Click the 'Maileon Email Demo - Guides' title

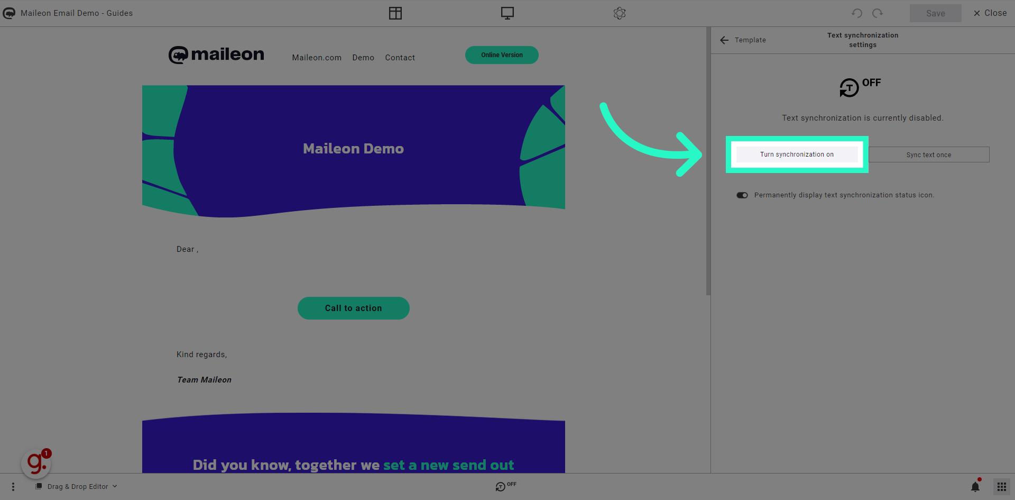click(x=77, y=13)
